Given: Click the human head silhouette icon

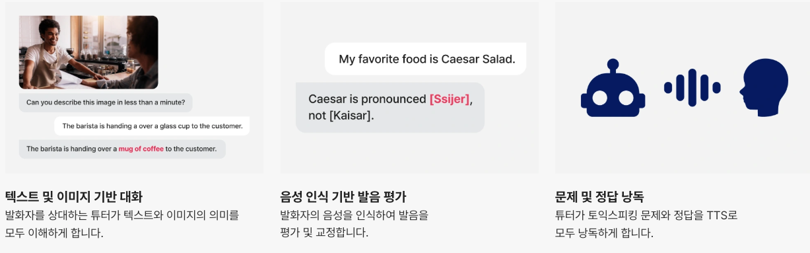Looking at the screenshot, I should (764, 88).
